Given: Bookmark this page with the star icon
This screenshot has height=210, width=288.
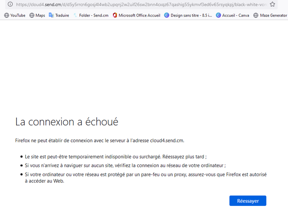Looking at the screenshot, I should tap(272, 4).
